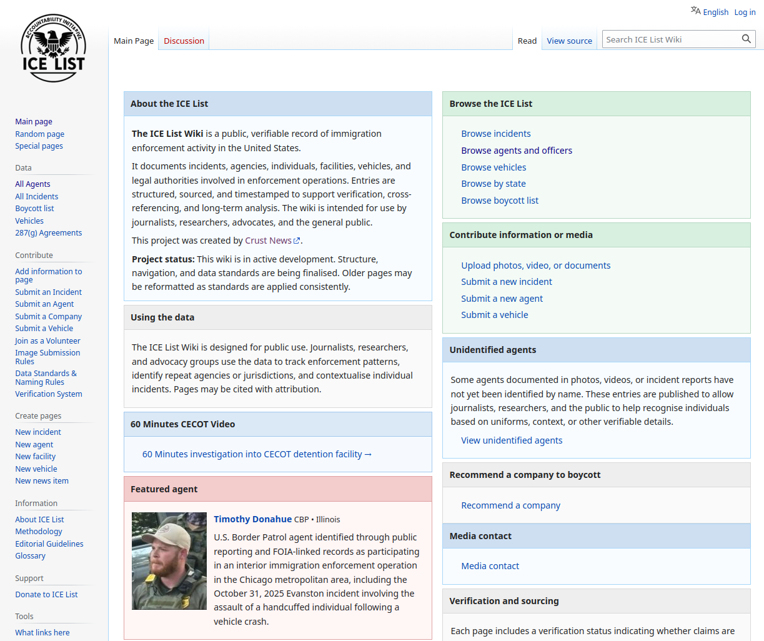Click inside the Search ICE List Wiki field
The height and width of the screenshot is (641, 764).
click(670, 39)
